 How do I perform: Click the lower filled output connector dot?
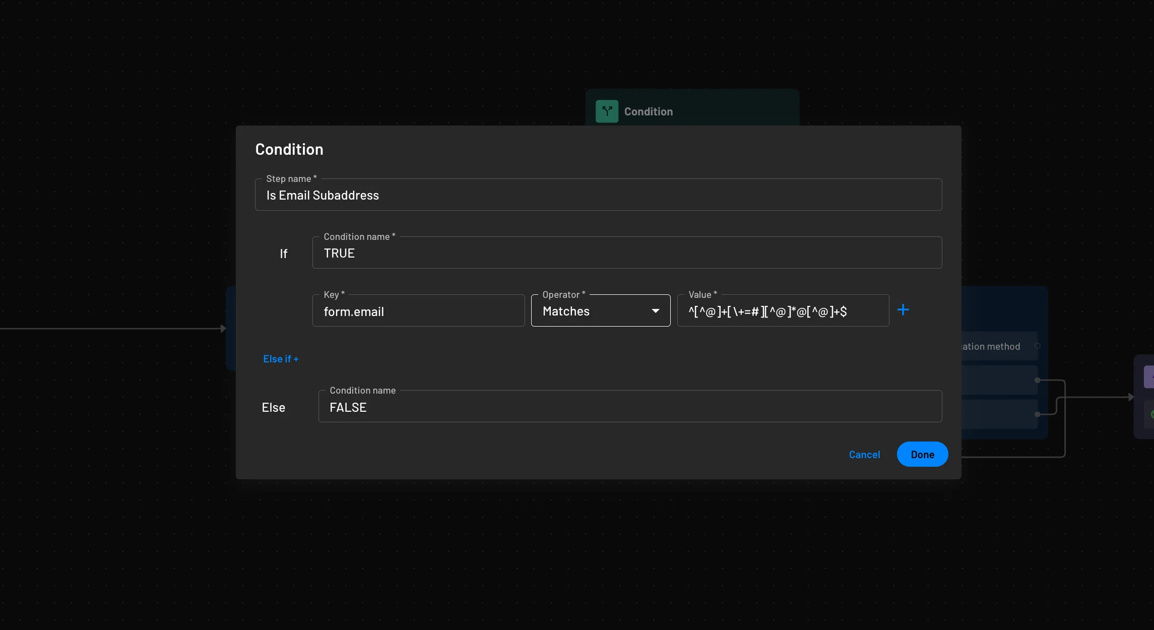[1037, 414]
